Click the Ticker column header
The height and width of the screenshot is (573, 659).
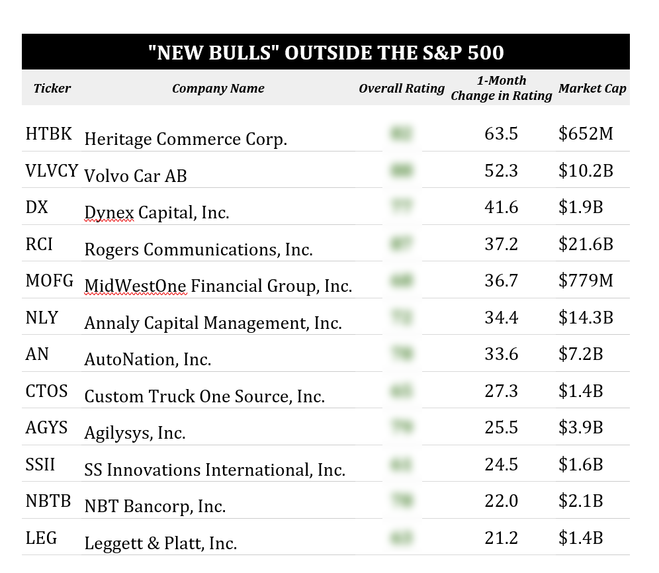[x=52, y=88]
